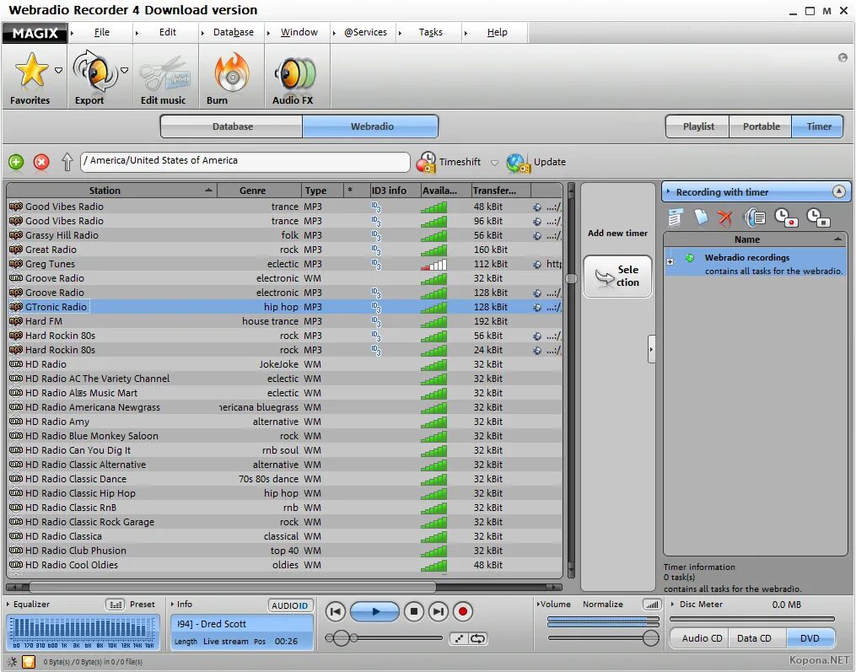Viewport: 856px width, 672px height.
Task: Open the Timeshift dropdown arrow
Action: pyautogui.click(x=494, y=163)
